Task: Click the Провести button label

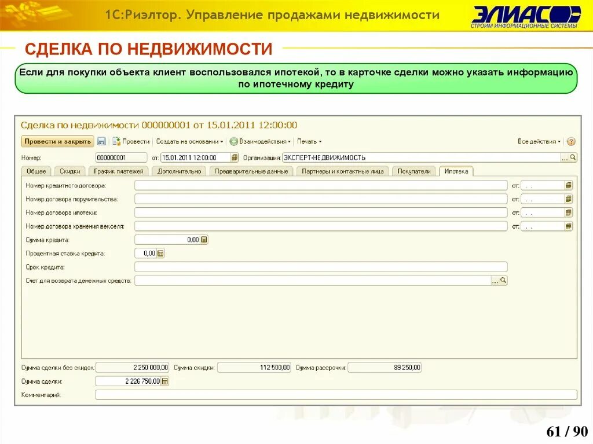Action: [x=136, y=141]
